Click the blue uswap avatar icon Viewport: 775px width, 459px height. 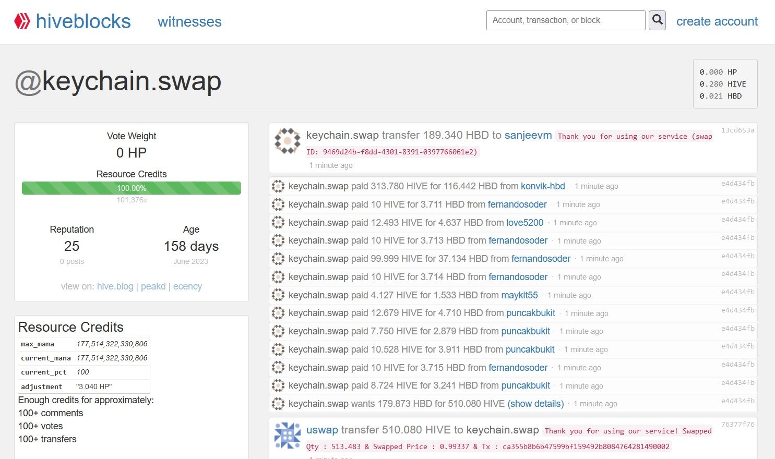[288, 436]
